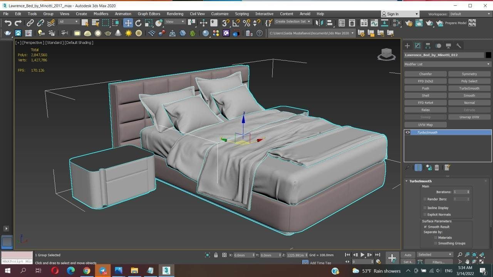Open the Workspaces Default dropdown
The height and width of the screenshot is (277, 493).
click(470, 14)
